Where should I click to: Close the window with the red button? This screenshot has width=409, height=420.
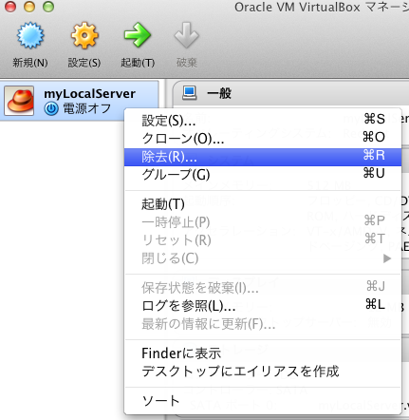click(x=10, y=7)
